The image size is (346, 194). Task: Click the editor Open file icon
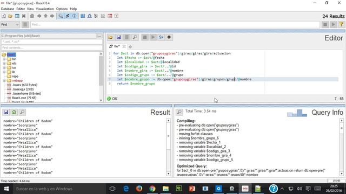(x=110, y=37)
